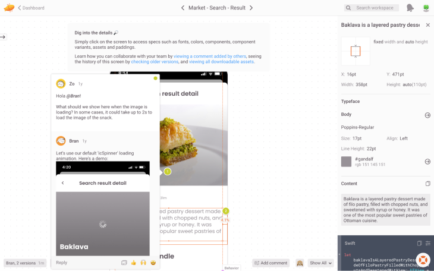Open the help lifebuoy button

click(x=423, y=260)
